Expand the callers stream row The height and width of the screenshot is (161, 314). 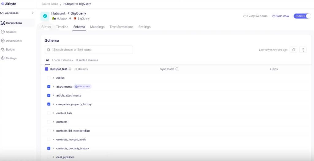[x=53, y=78]
